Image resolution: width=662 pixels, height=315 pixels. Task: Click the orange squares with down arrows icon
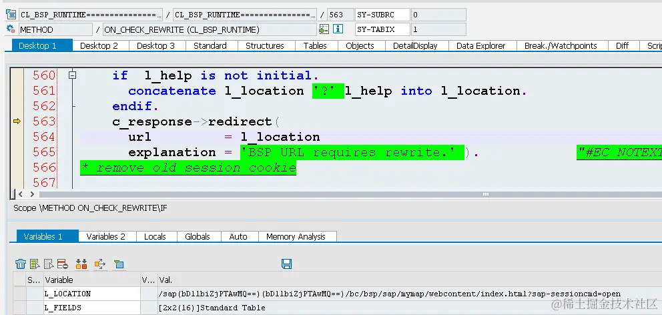[x=81, y=264]
